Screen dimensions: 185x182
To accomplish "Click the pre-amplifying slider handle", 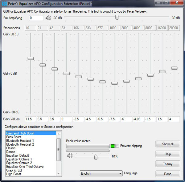I will tap(117, 18).
